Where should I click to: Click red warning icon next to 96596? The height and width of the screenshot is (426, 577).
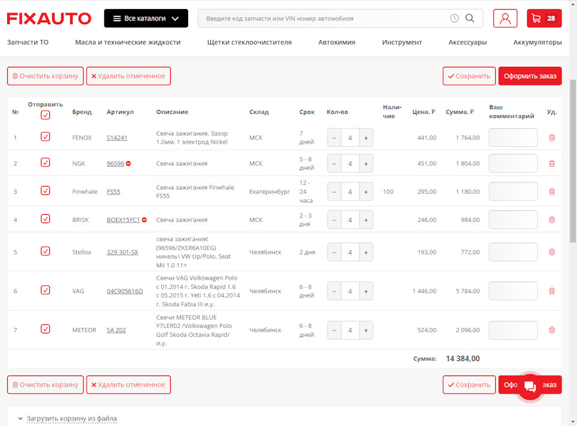click(x=129, y=163)
